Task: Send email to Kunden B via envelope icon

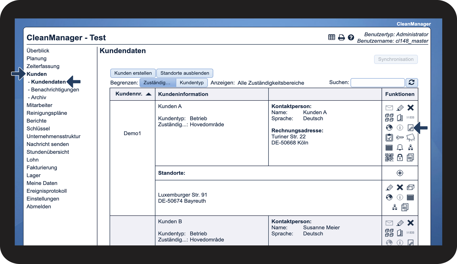Action: tap(389, 223)
